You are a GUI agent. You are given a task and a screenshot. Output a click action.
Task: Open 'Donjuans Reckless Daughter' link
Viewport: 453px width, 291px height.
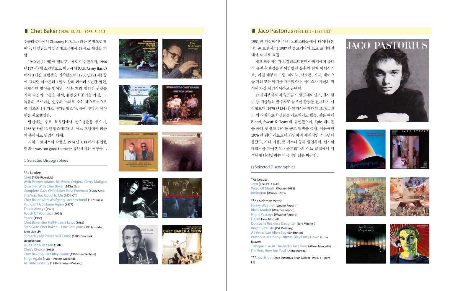tap(273, 223)
